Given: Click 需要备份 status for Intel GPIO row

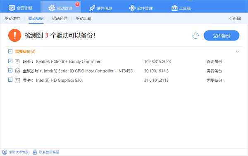Looking at the screenshot, I should 214,71.
